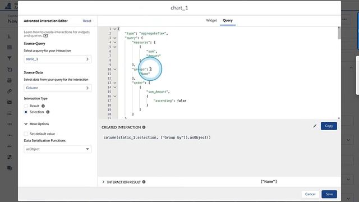Open the asObject serialization function dropdown
Image resolution: width=359 pixels, height=202 pixels.
(x=57, y=149)
